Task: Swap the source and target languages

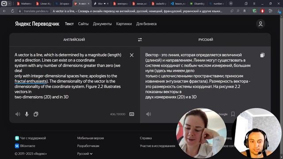Action: pyautogui.click(x=140, y=40)
